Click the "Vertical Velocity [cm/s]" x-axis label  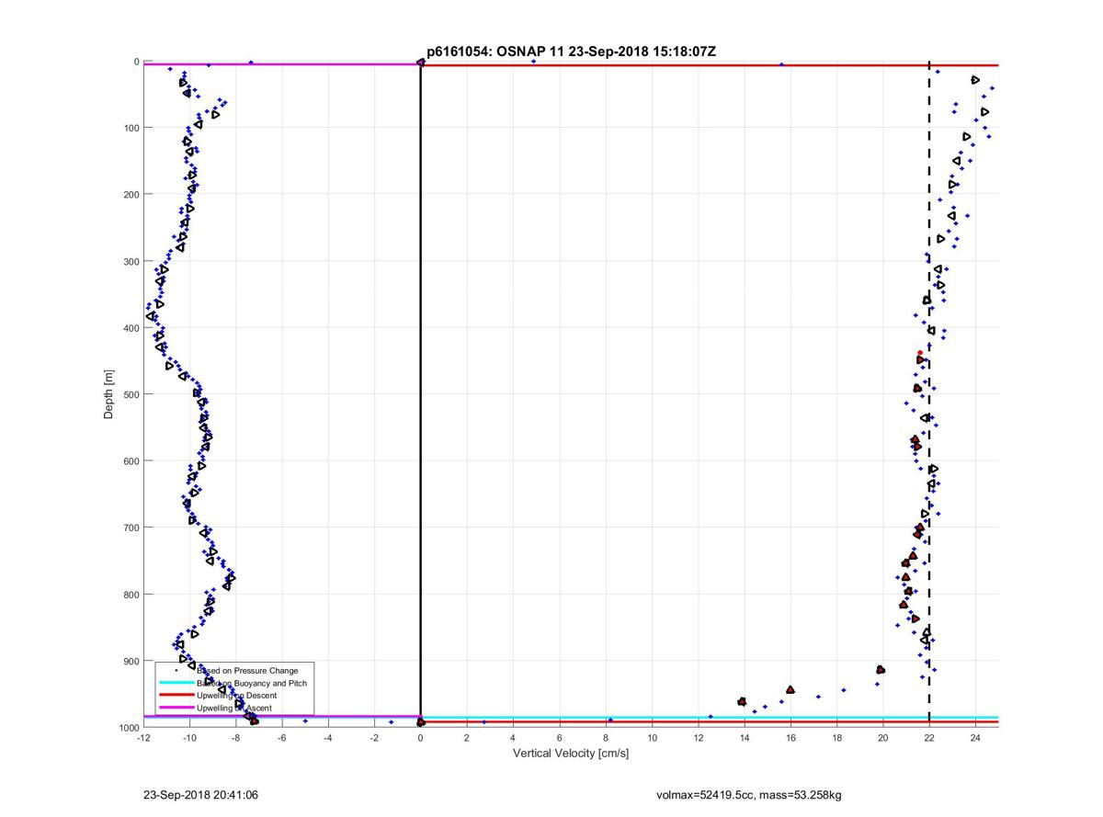coord(571,754)
